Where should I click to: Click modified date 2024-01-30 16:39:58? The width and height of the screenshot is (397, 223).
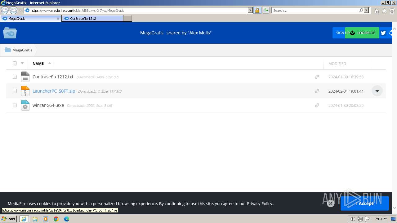(346, 77)
